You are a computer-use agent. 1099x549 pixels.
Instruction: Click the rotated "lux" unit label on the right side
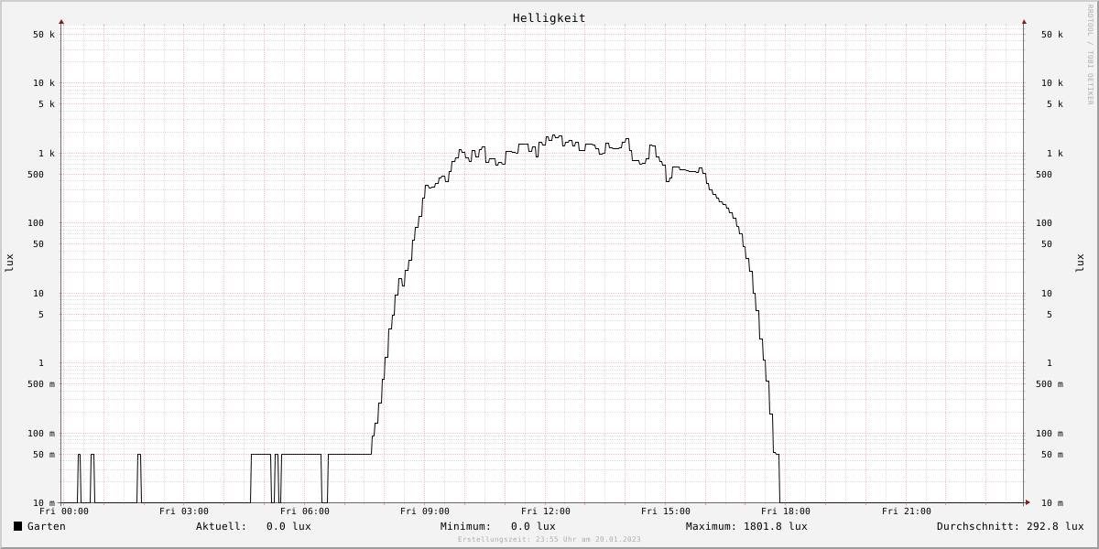[1081, 263]
